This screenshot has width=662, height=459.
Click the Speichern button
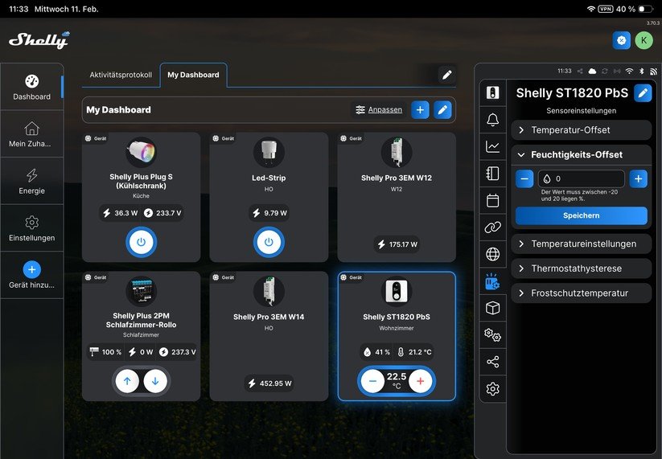point(581,215)
